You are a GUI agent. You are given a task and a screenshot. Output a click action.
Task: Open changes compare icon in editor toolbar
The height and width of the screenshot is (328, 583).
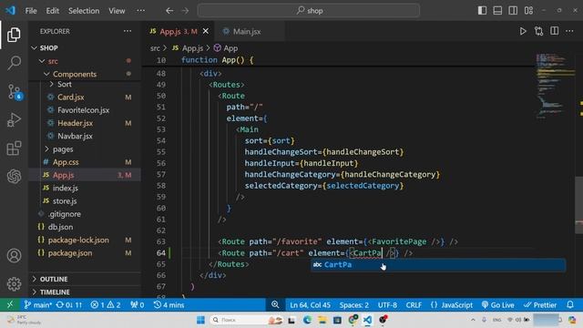coord(538,31)
